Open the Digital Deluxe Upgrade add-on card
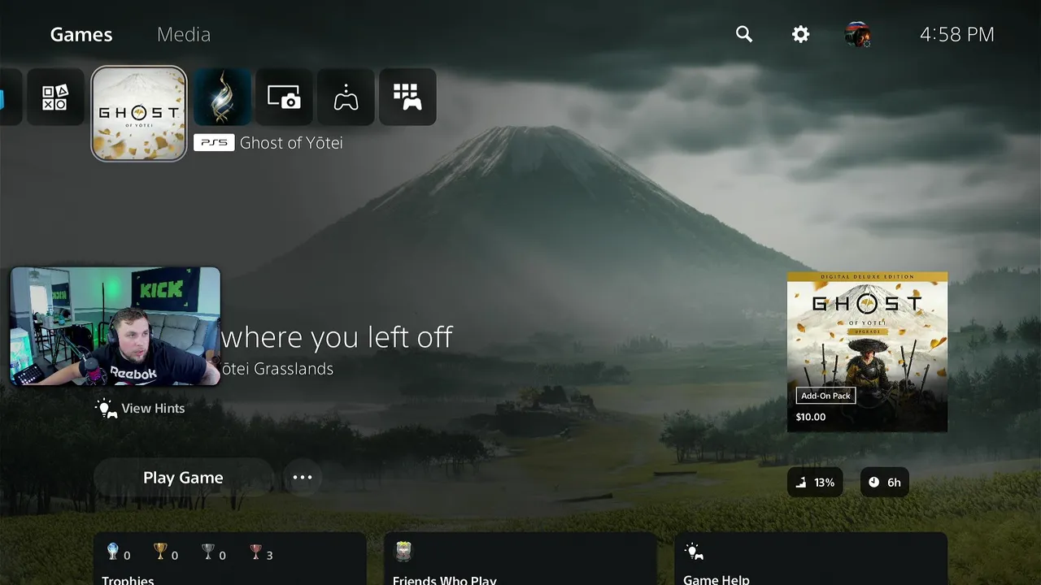Image resolution: width=1041 pixels, height=585 pixels. tap(867, 352)
